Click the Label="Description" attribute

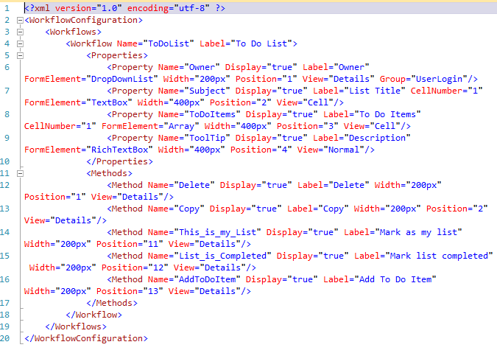pos(362,138)
